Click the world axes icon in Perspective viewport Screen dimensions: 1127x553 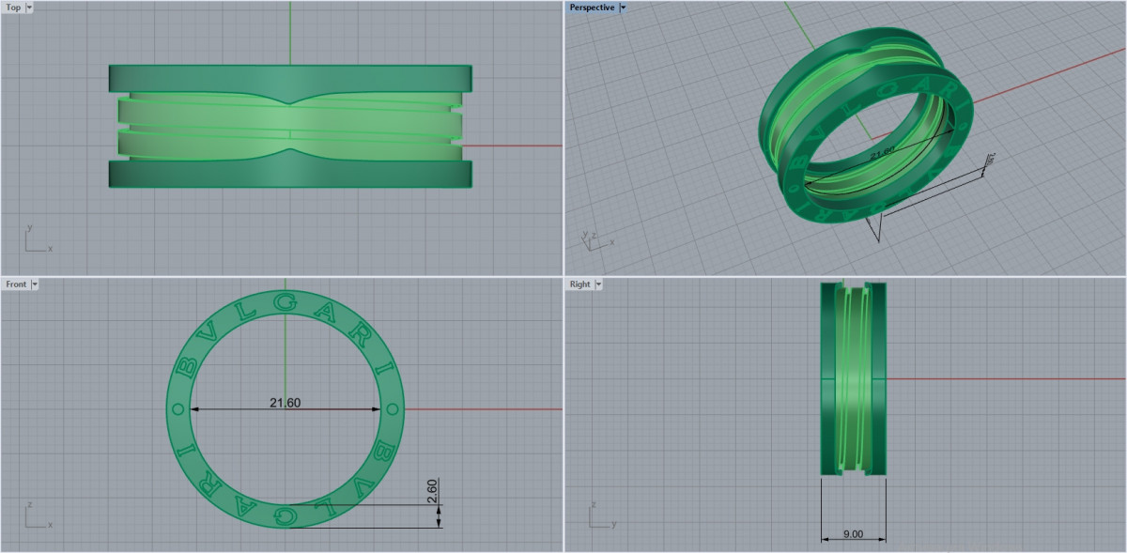594,238
